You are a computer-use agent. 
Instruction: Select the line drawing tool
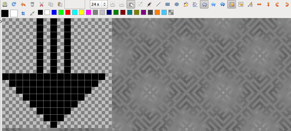(158, 4)
